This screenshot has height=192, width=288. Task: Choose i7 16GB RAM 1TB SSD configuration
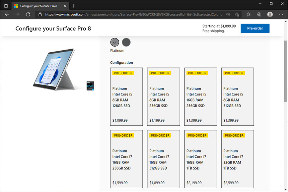tap(200, 159)
